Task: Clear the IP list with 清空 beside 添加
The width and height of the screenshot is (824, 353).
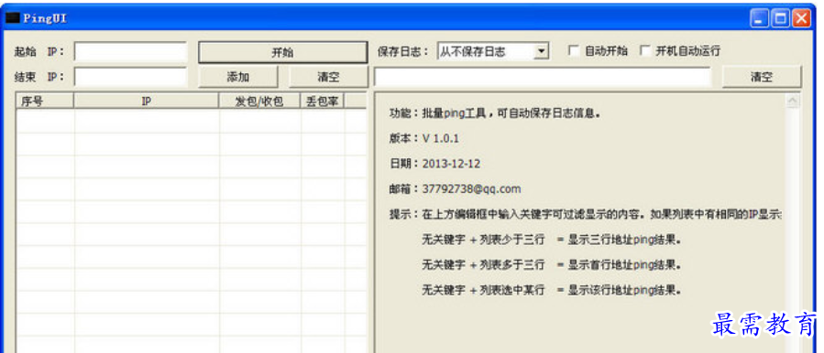Action: click(x=328, y=77)
